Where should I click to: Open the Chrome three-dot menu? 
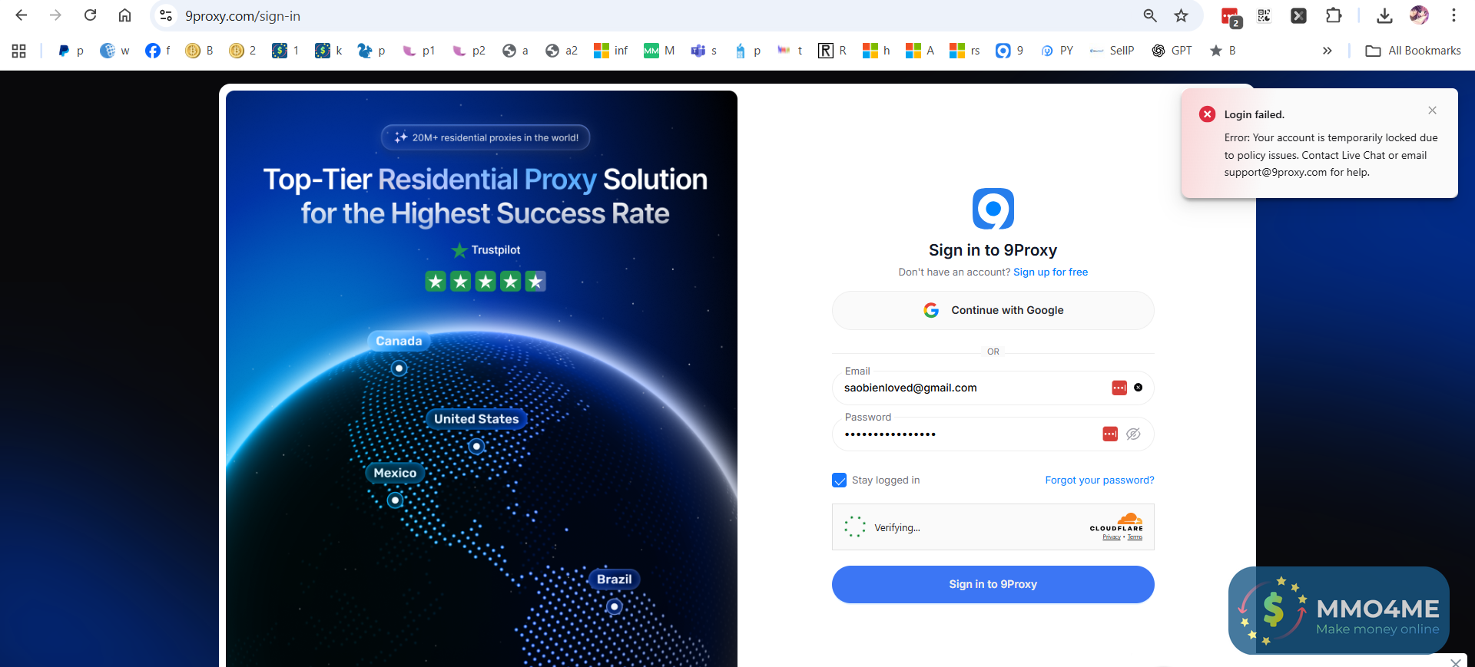[x=1453, y=15]
